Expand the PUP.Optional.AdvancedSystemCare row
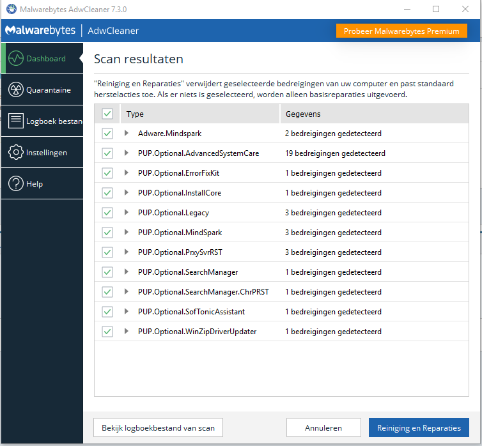This screenshot has width=482, height=446. coord(127,153)
